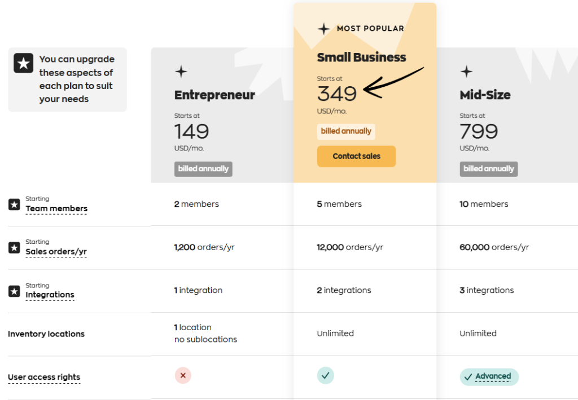Click the Advanced user access badge
Screen dimensions: 578x400
(x=489, y=376)
